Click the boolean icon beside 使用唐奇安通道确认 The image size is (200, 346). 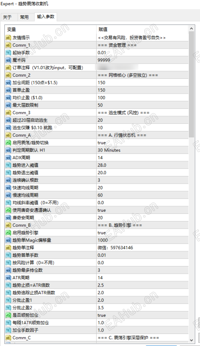click(x=8, y=210)
